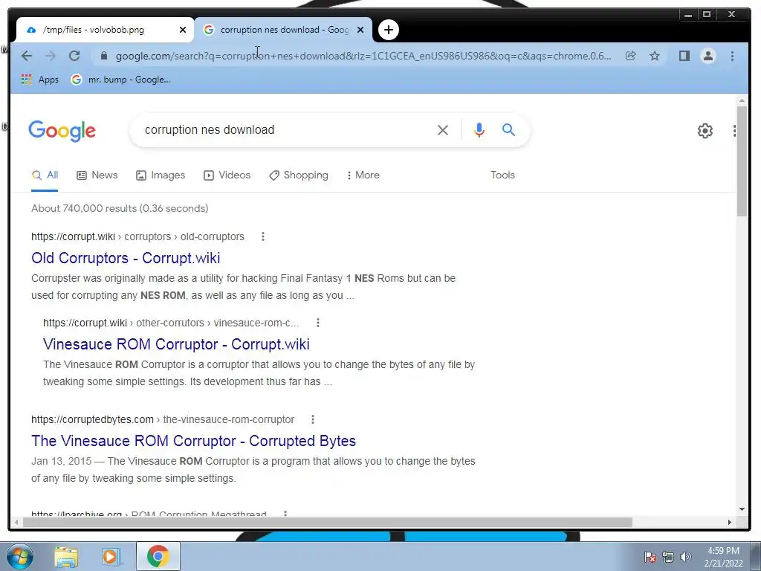Screen dimensions: 761x571
Task: Close the volvobob.png tab
Action: (183, 30)
